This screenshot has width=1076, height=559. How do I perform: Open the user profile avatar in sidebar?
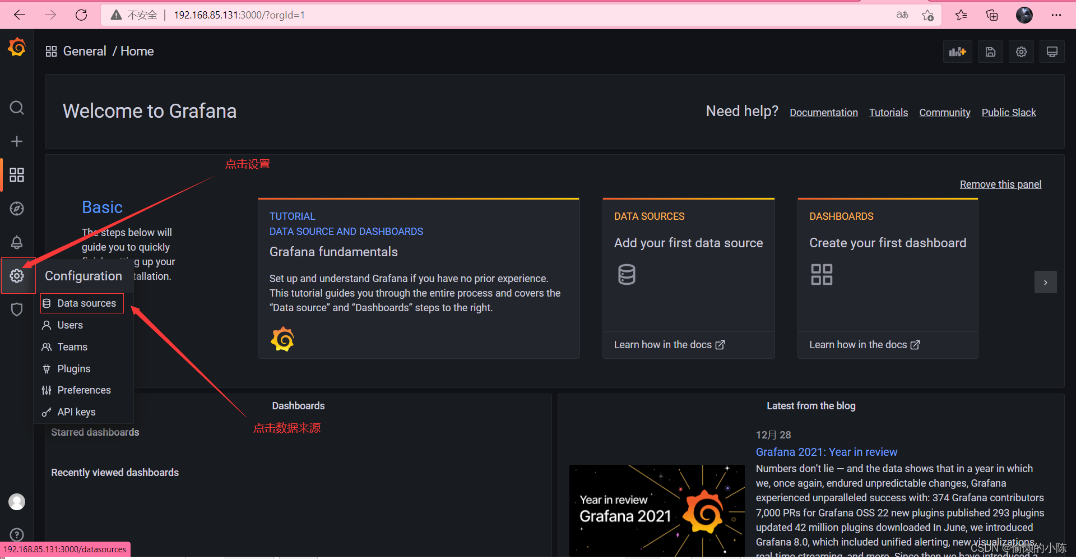[x=17, y=502]
